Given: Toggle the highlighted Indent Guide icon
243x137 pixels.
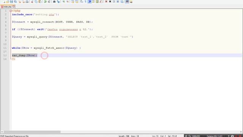Looking at the screenshot, I should [x=90, y=2].
